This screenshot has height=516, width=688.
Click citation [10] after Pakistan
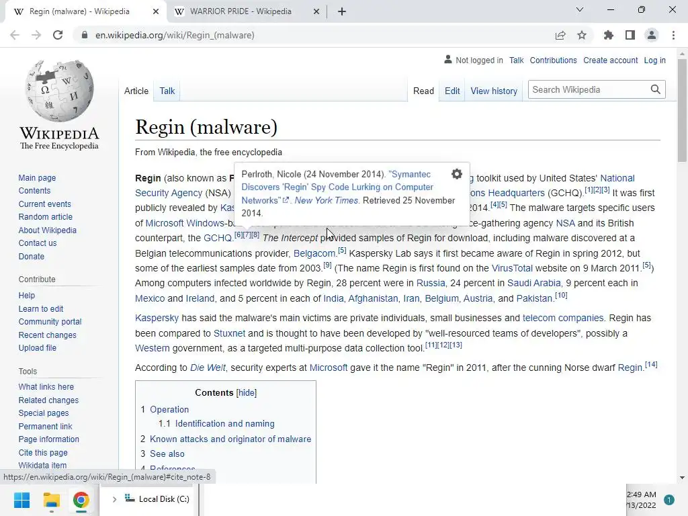tap(561, 295)
